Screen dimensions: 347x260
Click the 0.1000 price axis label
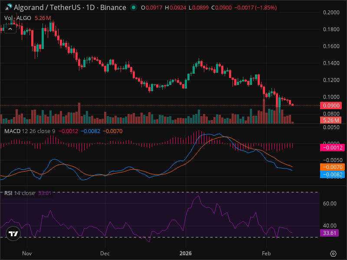[331, 97]
